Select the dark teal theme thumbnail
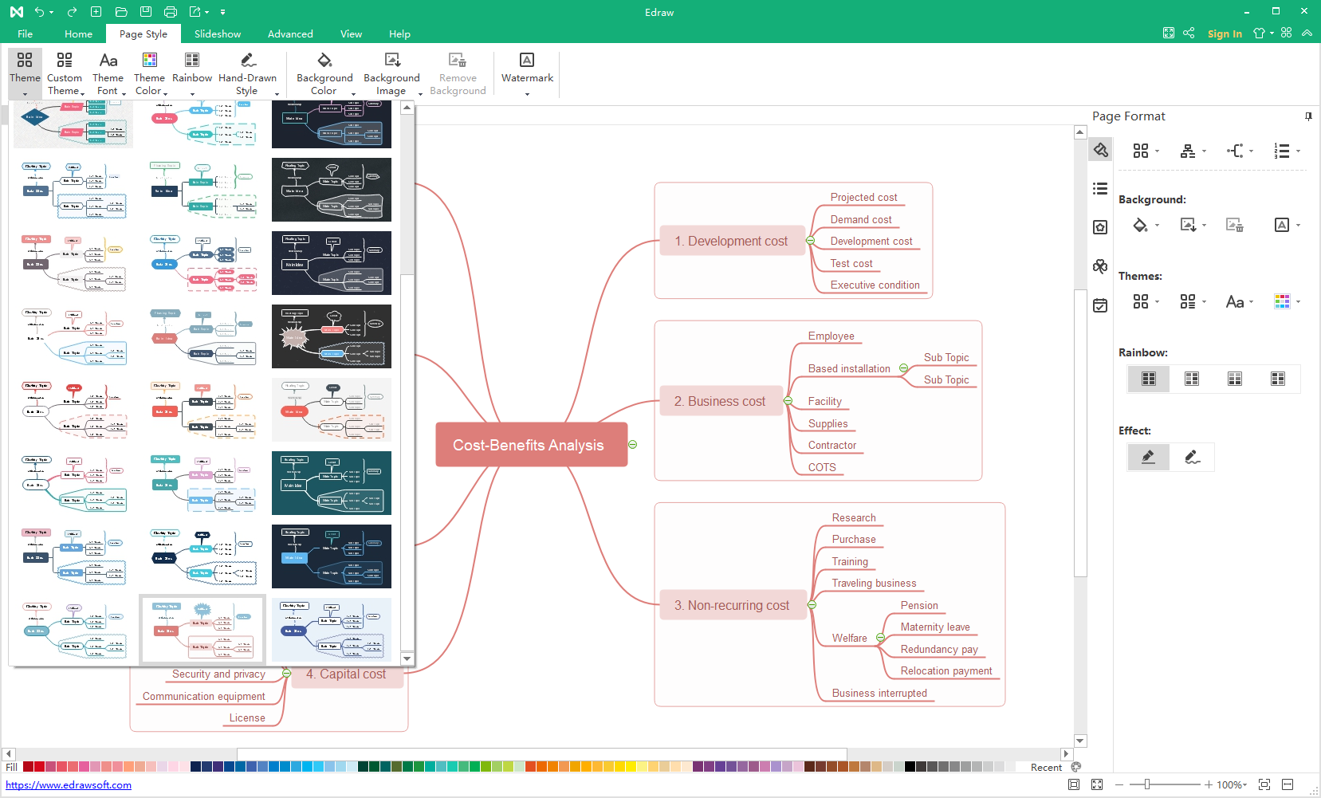1321x798 pixels. point(332,483)
